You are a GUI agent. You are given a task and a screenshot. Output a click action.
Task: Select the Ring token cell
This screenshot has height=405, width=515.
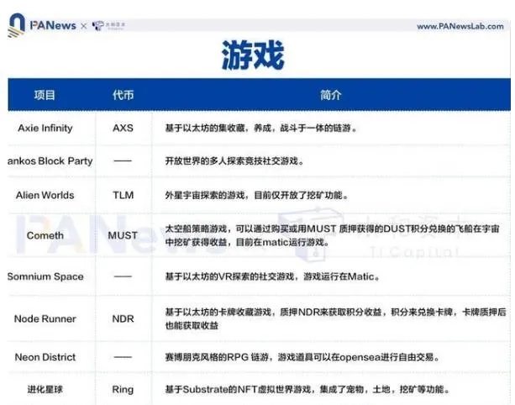point(123,390)
